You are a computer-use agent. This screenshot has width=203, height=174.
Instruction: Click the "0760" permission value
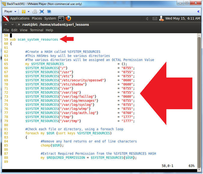coord(127,113)
